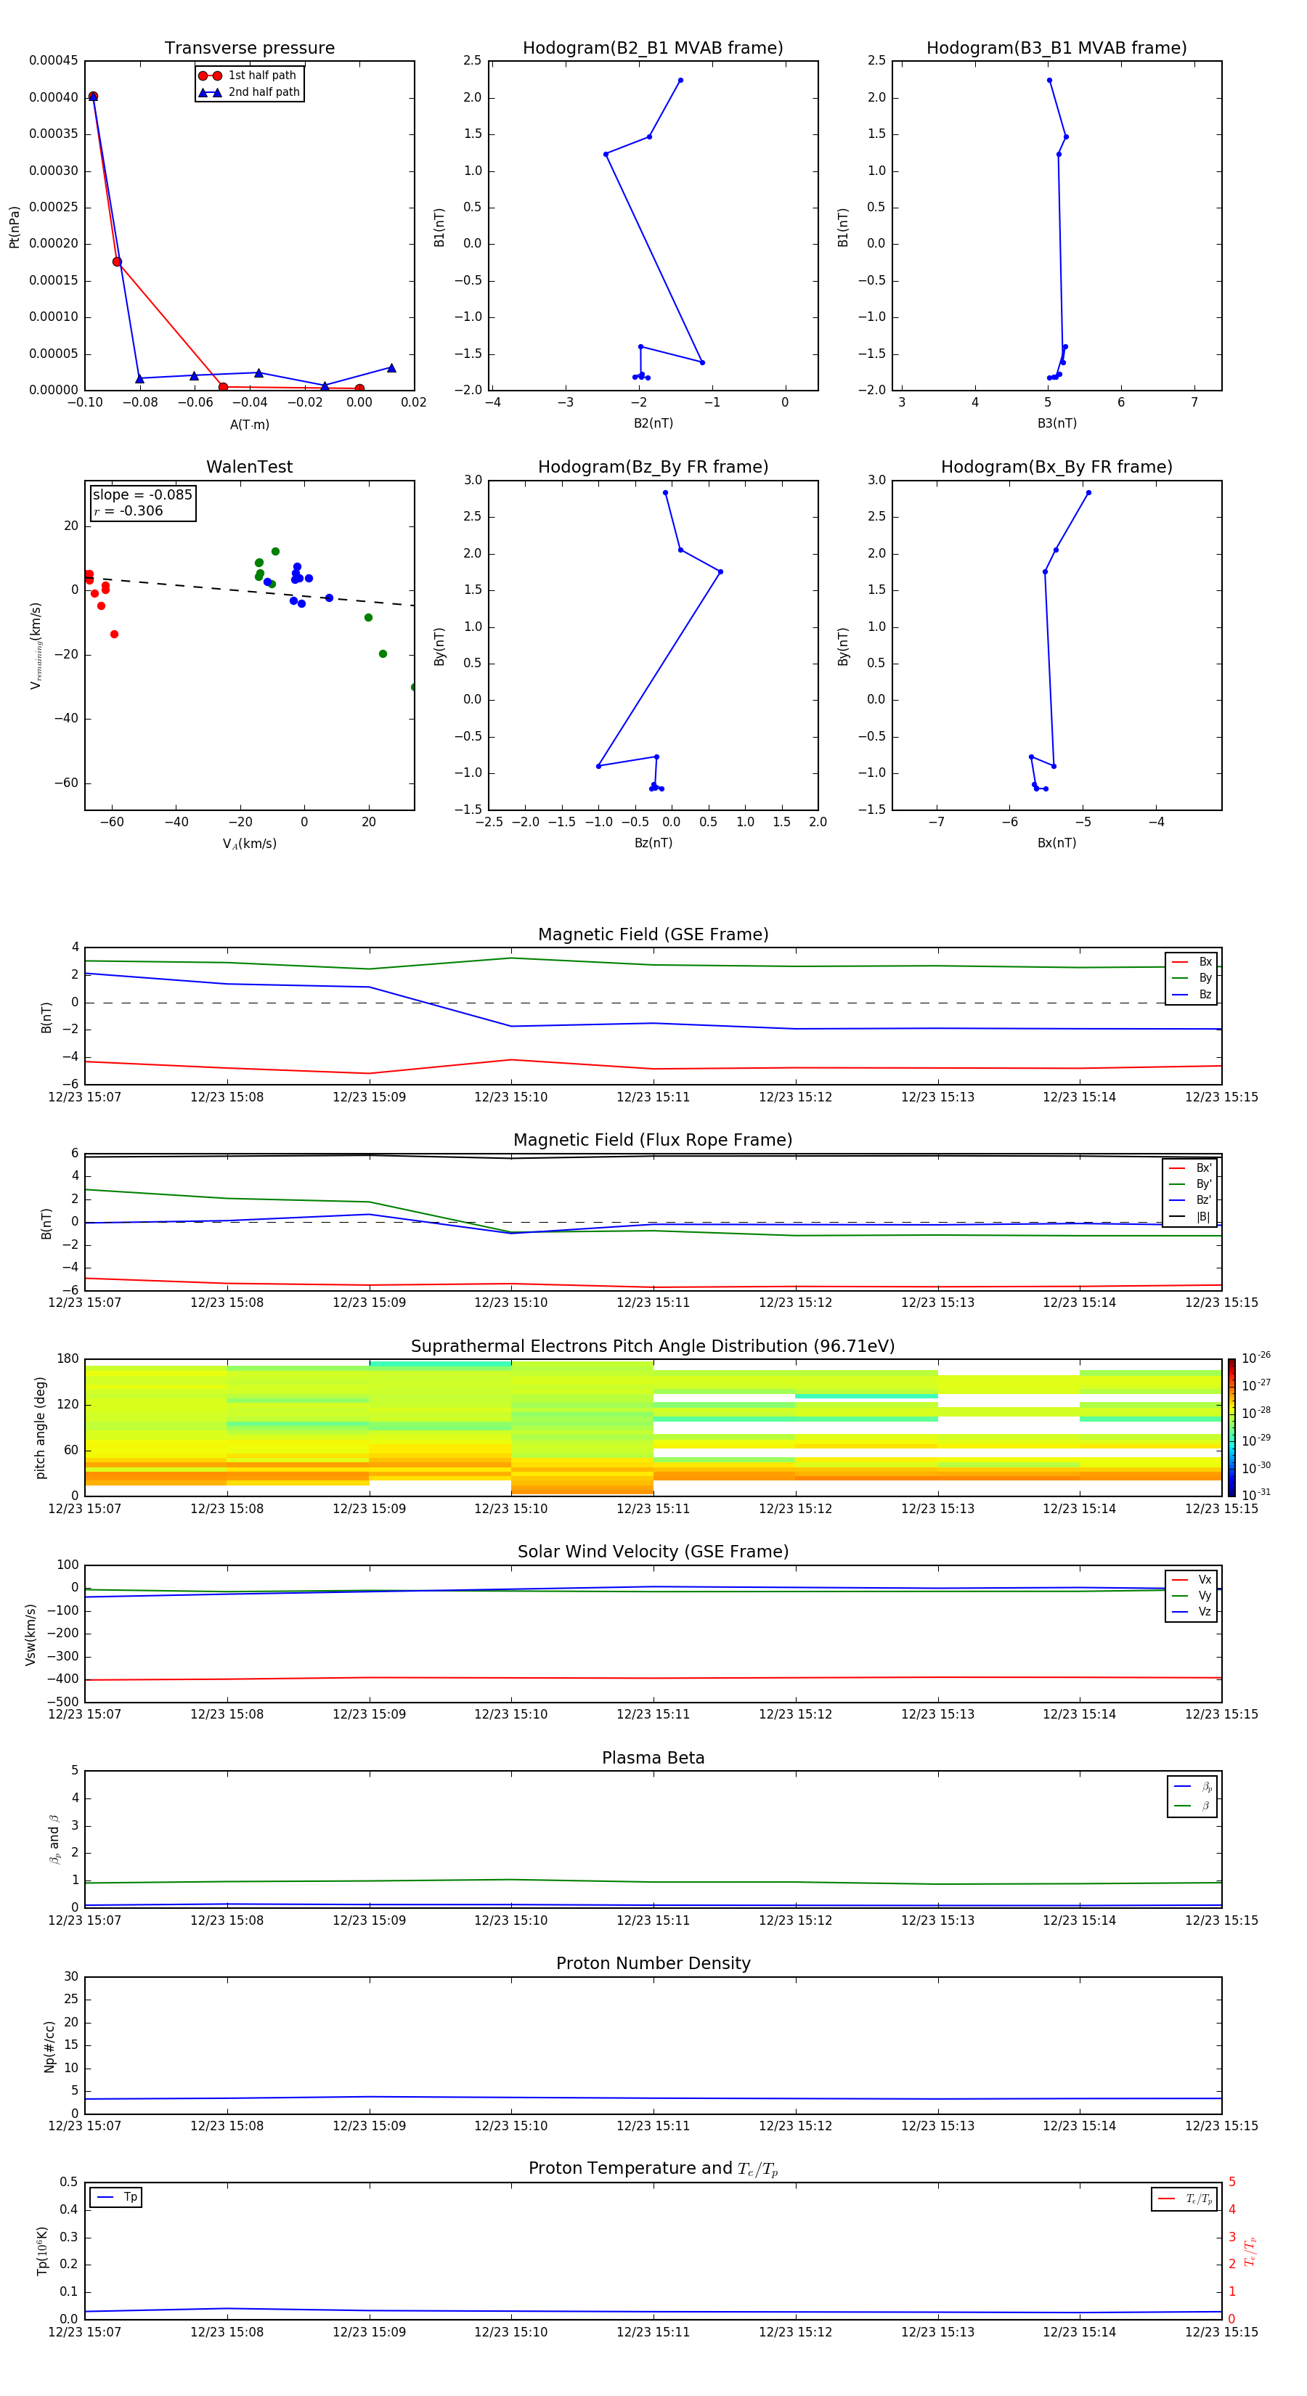Click the "V_A(km/s)" x-axis label
This screenshot has width=1307, height=2396.
[249, 844]
